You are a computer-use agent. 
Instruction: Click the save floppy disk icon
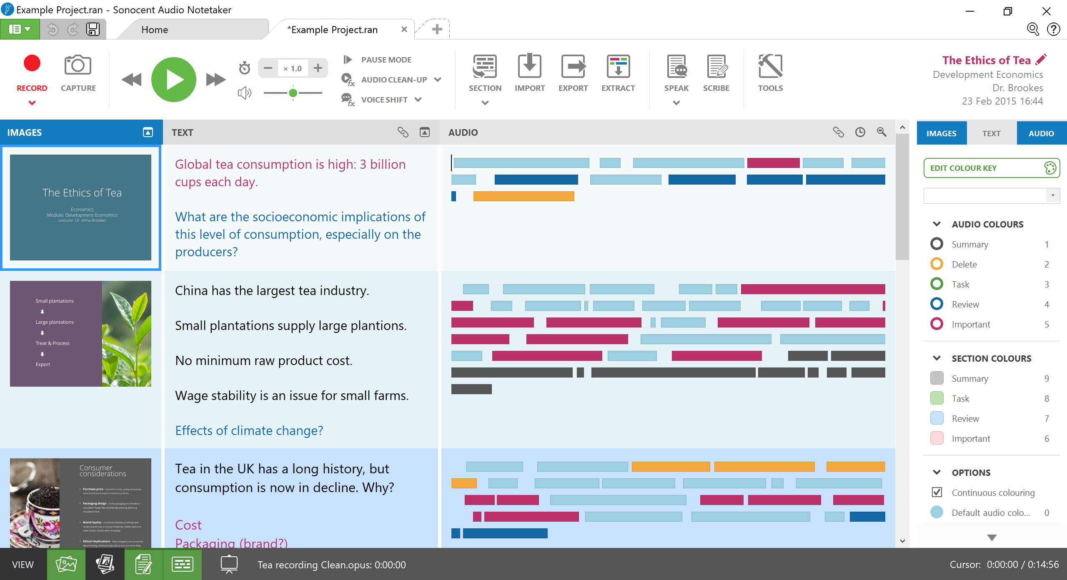[x=93, y=30]
